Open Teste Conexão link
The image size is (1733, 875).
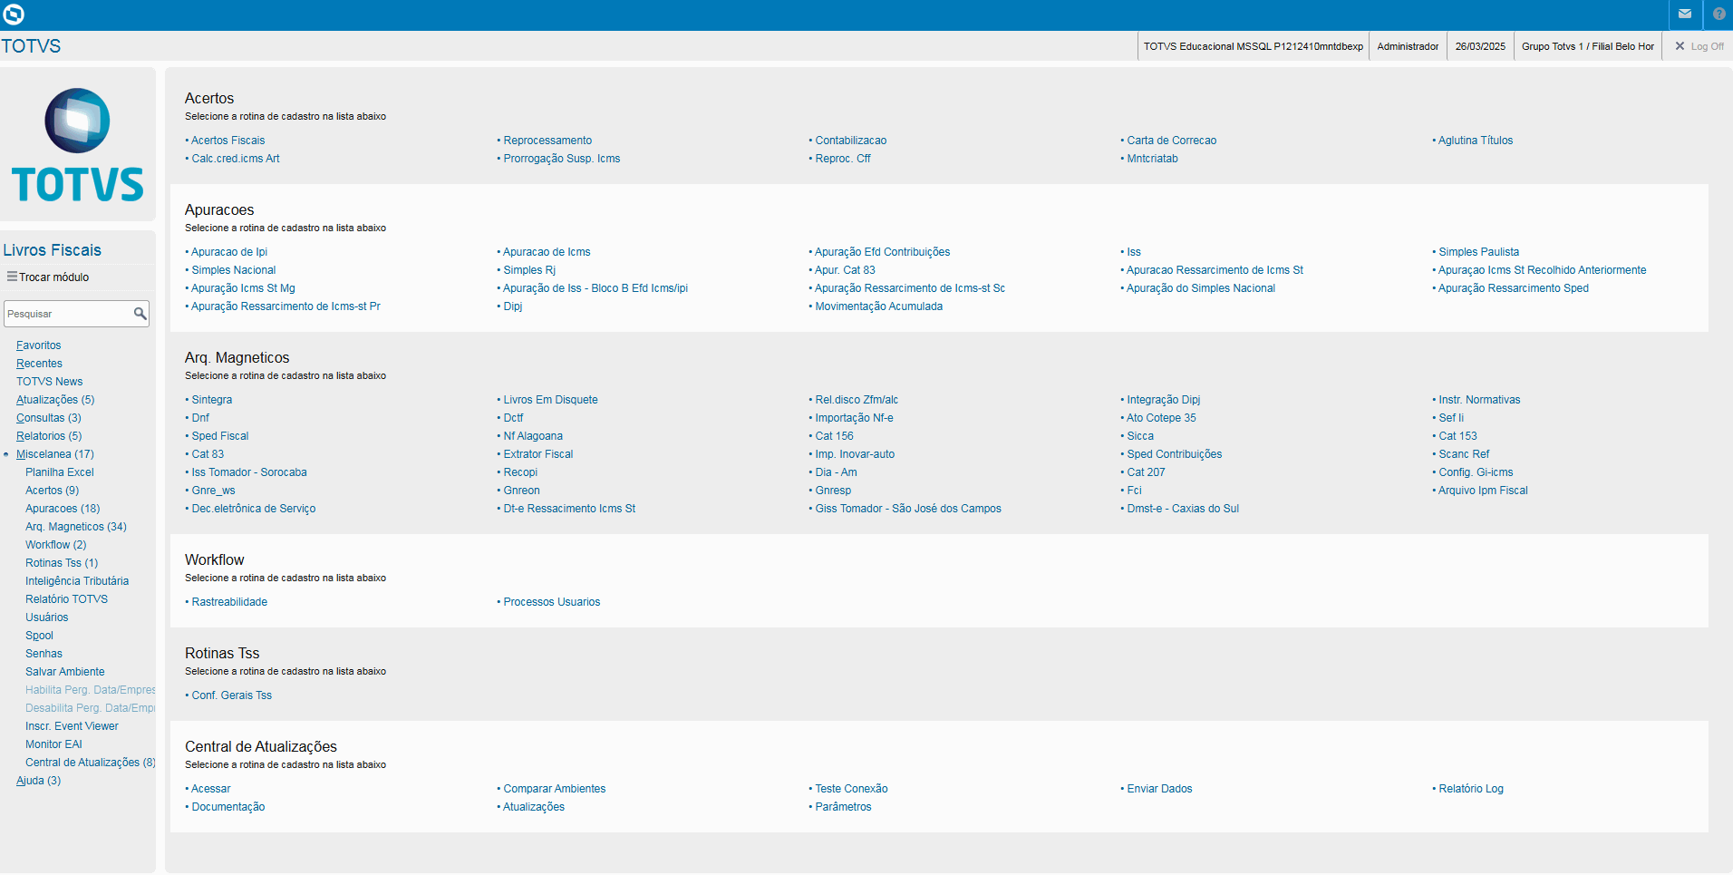pos(852,789)
